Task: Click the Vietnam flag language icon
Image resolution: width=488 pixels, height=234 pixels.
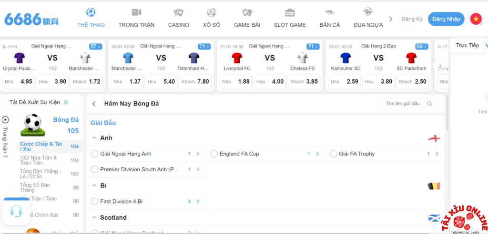Action: 476,19
